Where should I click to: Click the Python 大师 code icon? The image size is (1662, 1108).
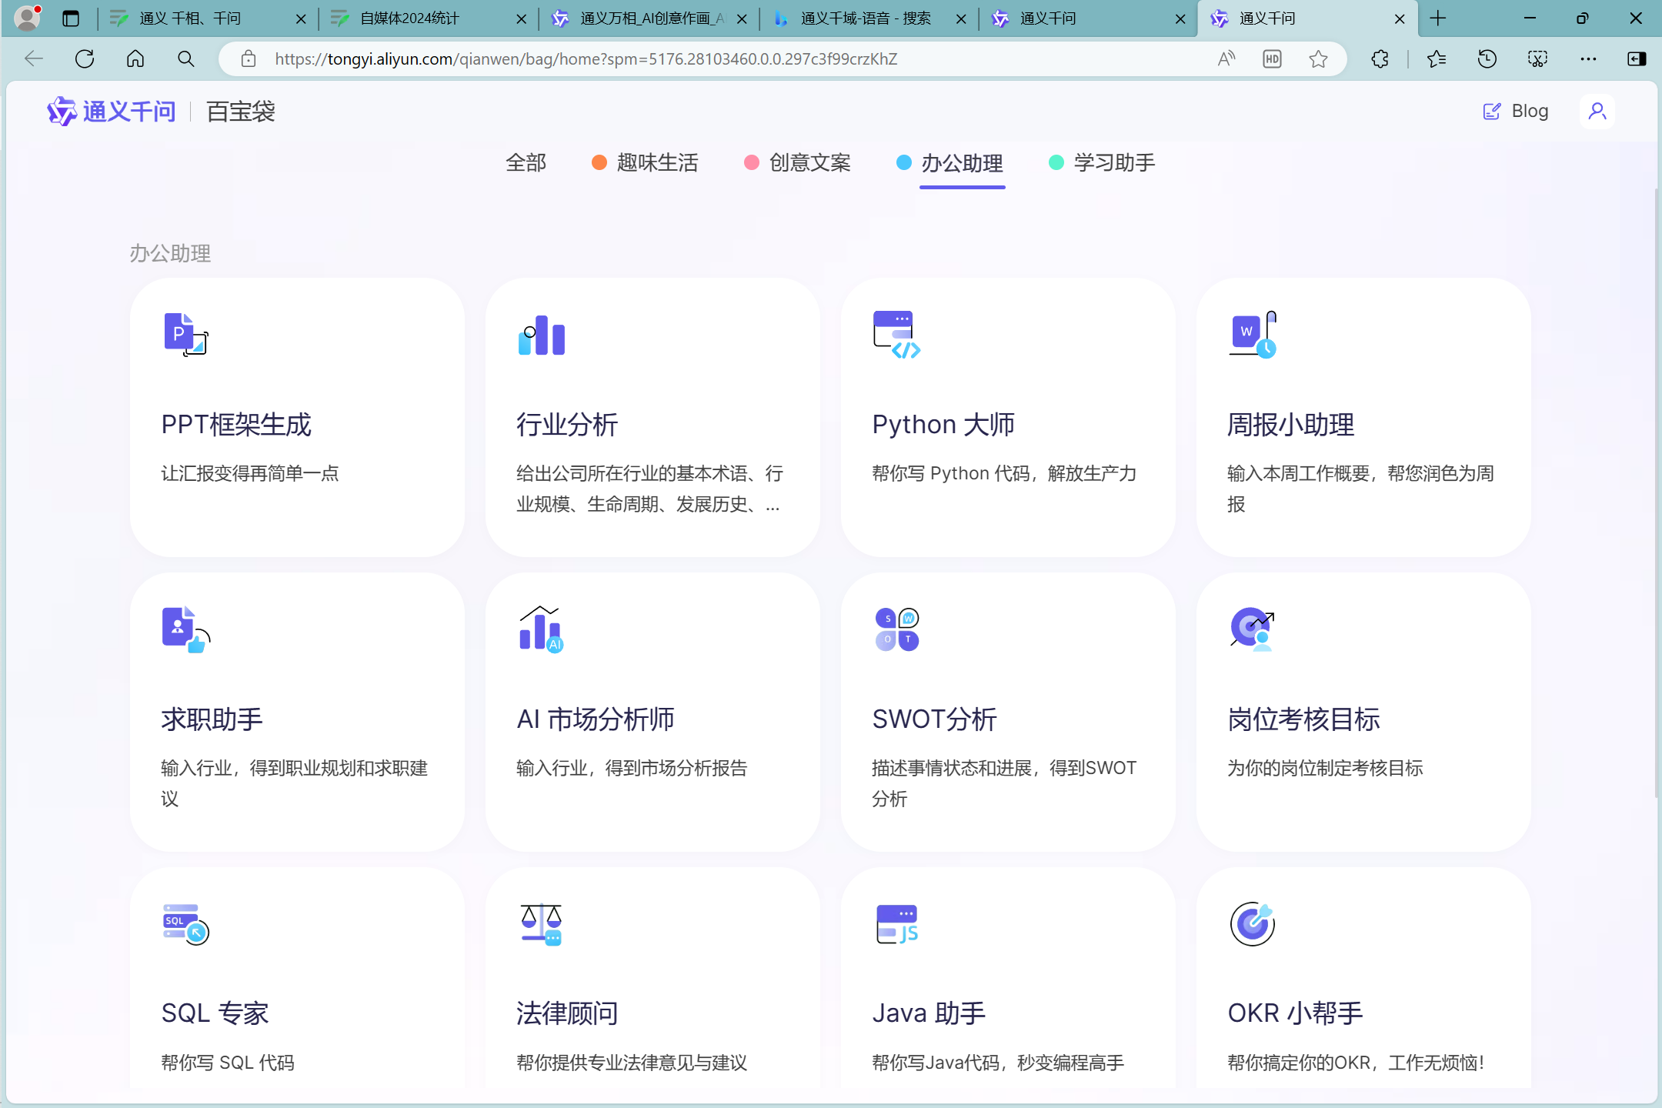click(897, 335)
